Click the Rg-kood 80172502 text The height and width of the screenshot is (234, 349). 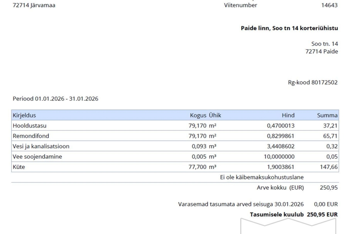pos(312,83)
